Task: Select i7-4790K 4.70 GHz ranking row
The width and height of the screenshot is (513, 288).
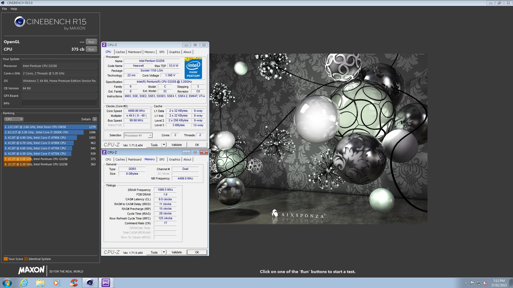Action: (x=50, y=143)
